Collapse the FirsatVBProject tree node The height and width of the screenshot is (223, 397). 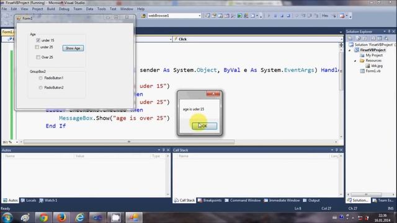coord(350,50)
